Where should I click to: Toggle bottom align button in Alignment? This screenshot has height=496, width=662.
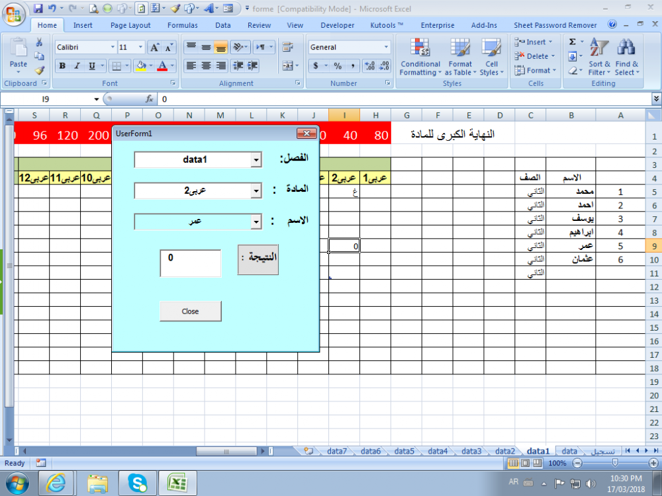(x=221, y=48)
